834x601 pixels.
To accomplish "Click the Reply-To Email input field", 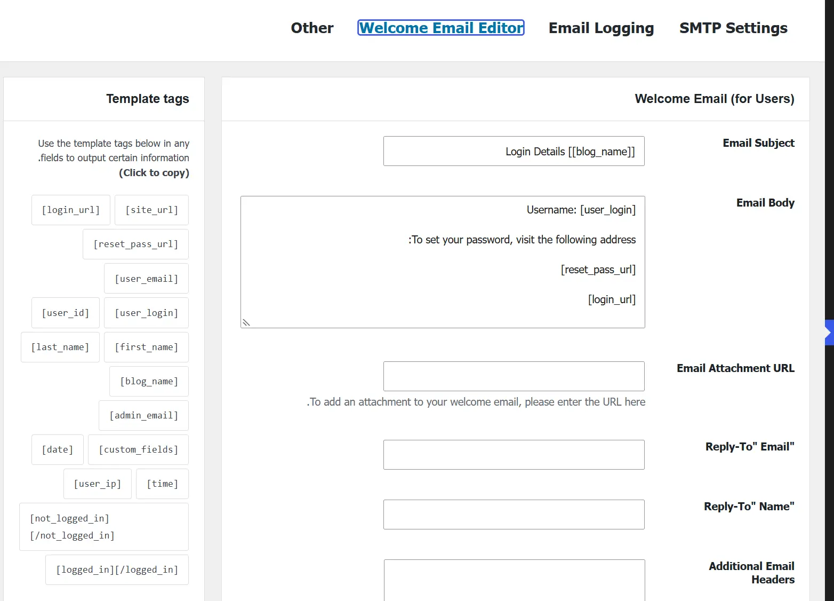I will [x=514, y=455].
